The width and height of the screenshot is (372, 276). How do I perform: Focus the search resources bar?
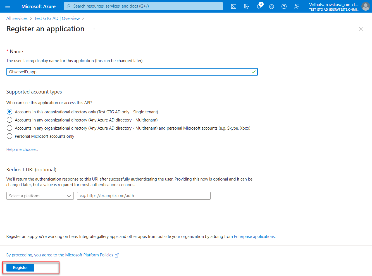[x=143, y=6]
